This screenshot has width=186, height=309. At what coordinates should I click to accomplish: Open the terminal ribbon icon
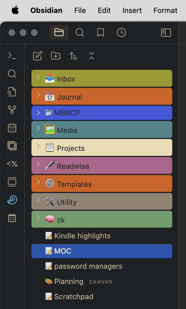tap(12, 55)
